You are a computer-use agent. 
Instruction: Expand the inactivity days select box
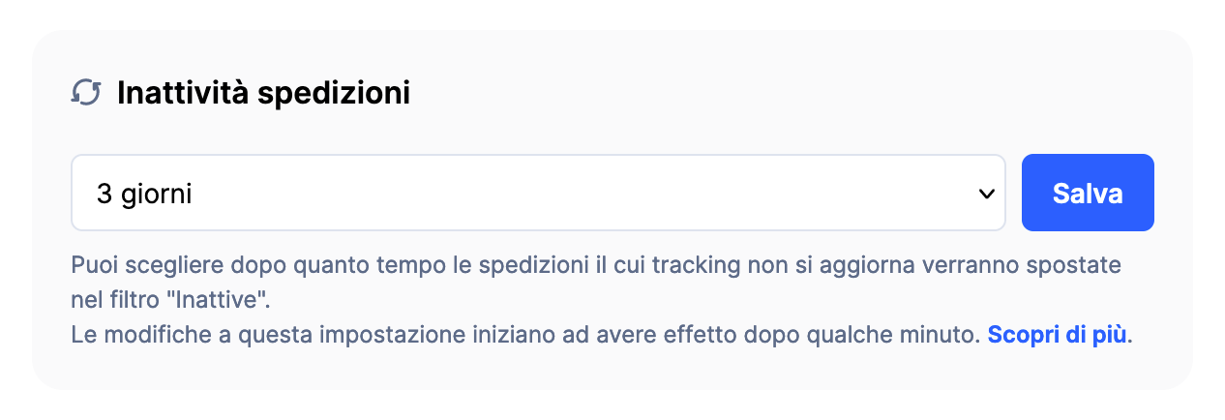[538, 194]
